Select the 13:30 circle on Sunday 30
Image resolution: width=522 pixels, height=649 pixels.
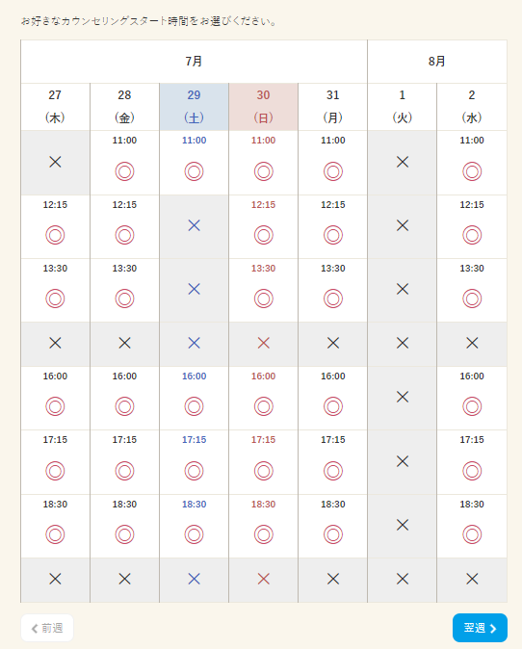click(x=263, y=299)
